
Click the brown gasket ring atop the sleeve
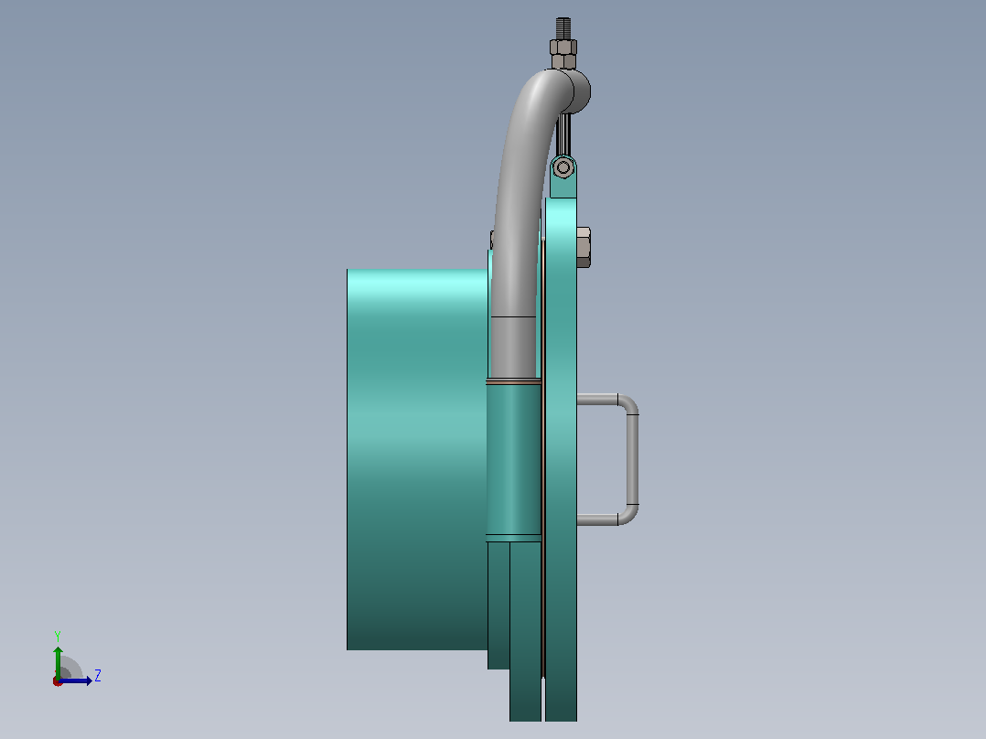(x=513, y=381)
